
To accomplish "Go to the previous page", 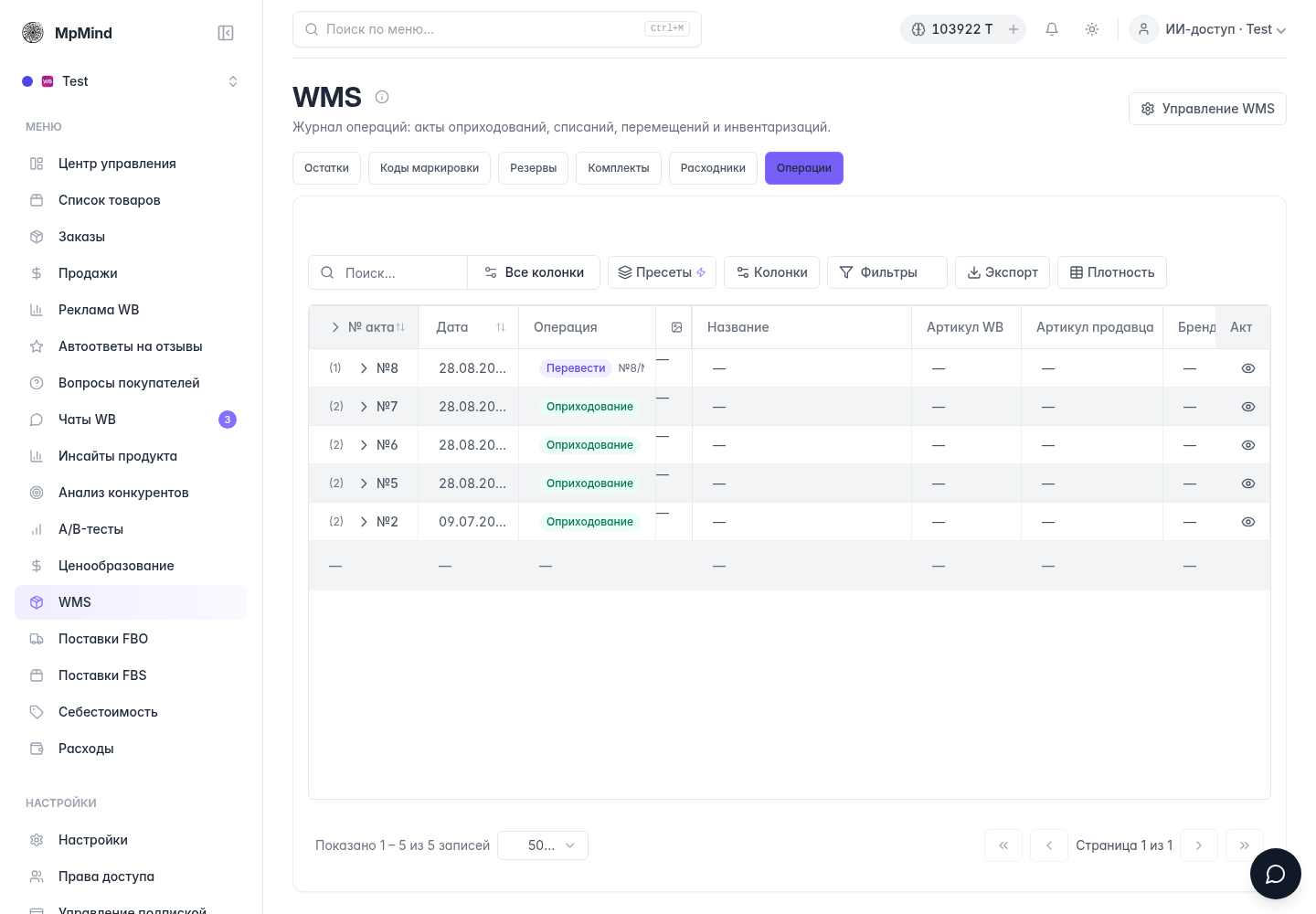I will pyautogui.click(x=1049, y=845).
